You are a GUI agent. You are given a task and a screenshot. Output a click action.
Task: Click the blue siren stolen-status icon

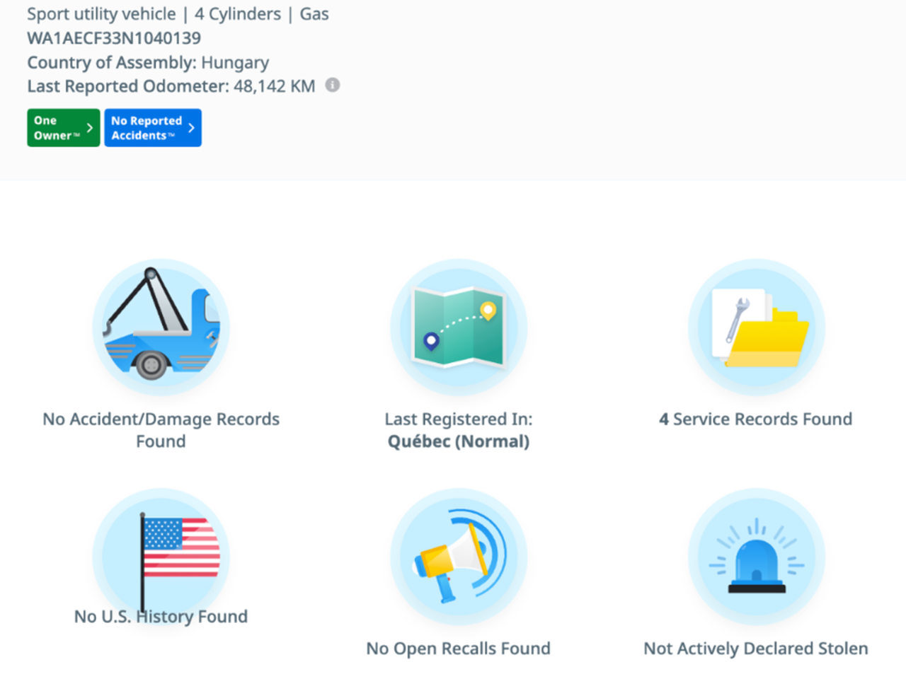click(x=756, y=557)
